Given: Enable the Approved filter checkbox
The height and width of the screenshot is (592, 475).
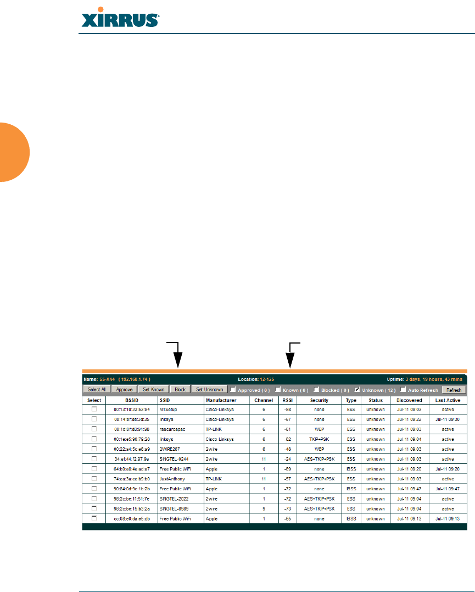Looking at the screenshot, I should 233,389.
